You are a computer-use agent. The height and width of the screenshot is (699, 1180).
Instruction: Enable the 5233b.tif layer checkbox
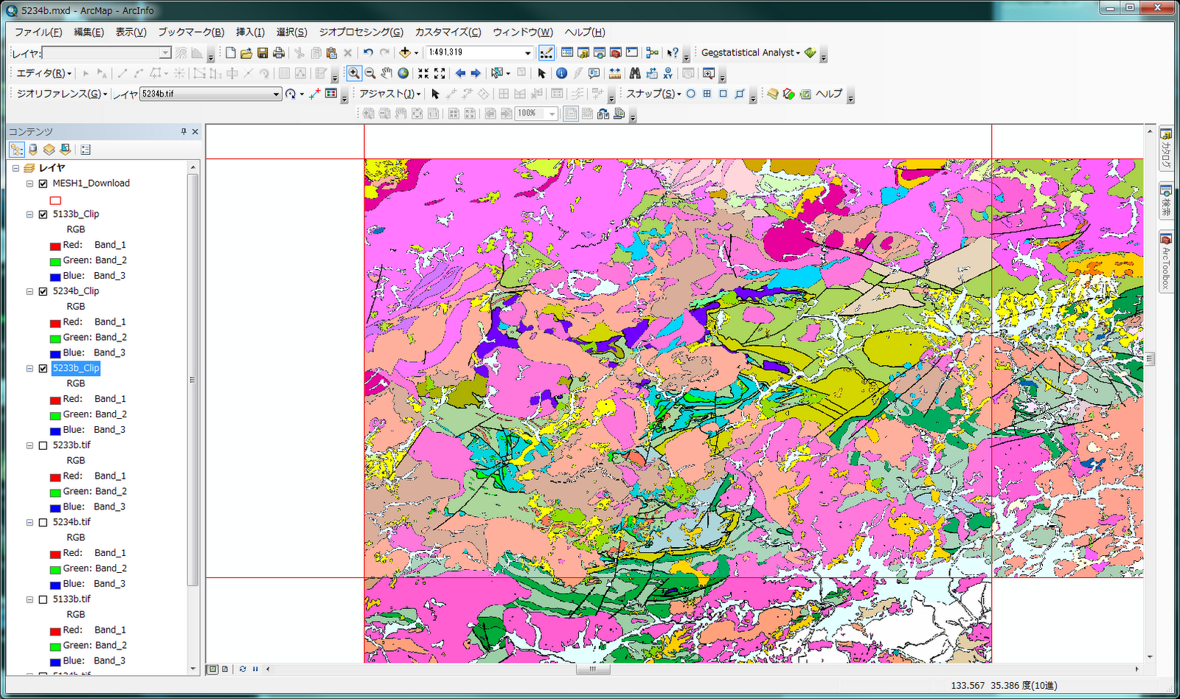coord(43,445)
